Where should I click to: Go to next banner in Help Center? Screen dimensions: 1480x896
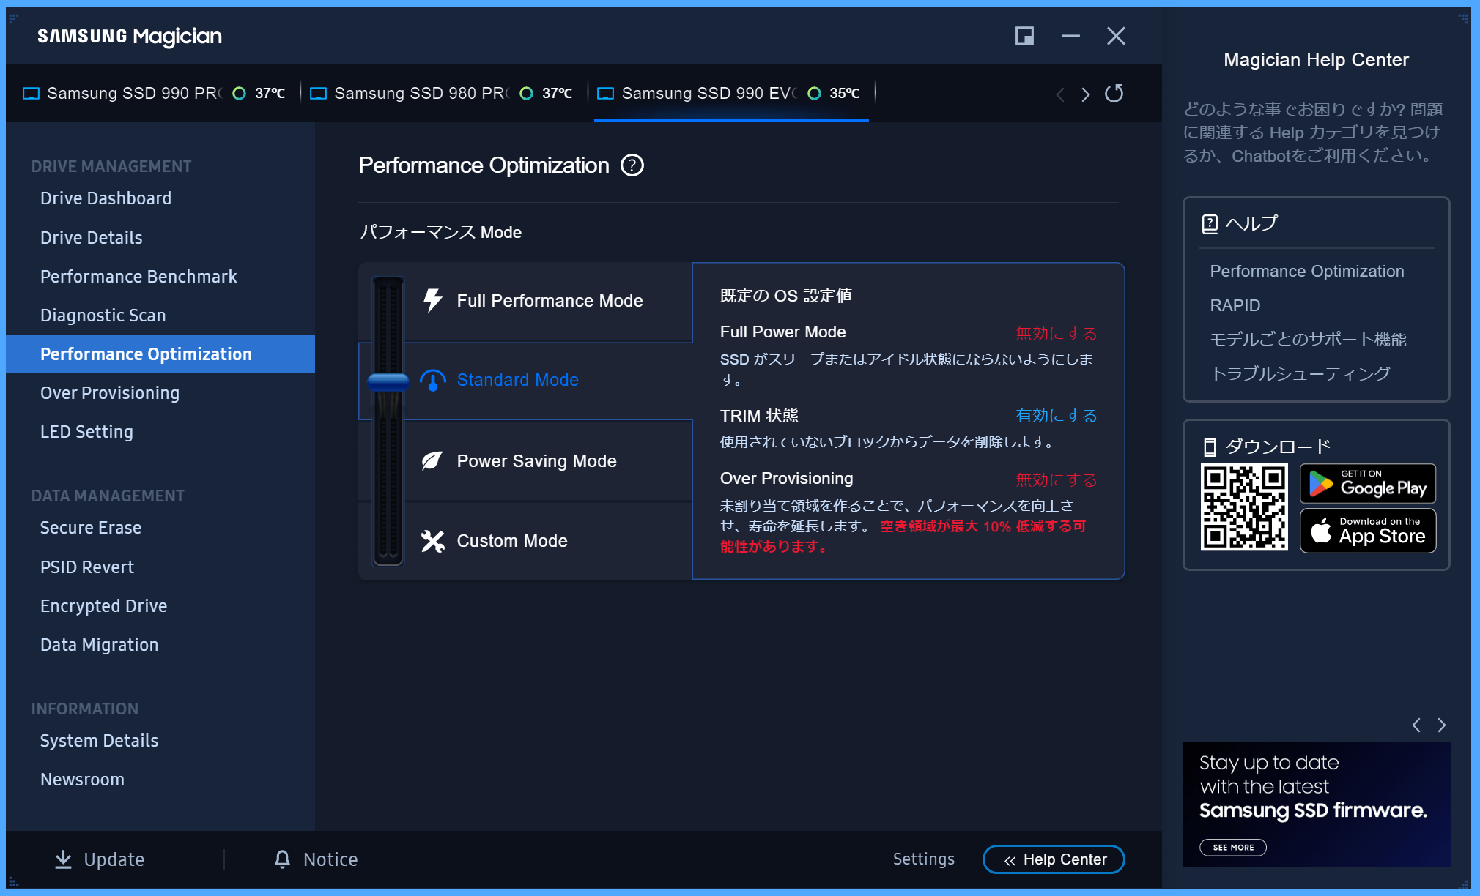pyautogui.click(x=1441, y=725)
